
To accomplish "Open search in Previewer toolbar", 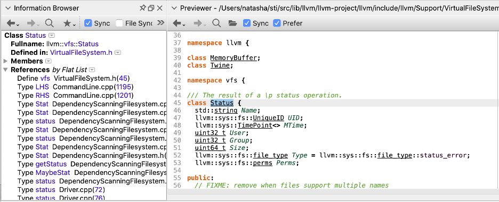I will [x=216, y=23].
